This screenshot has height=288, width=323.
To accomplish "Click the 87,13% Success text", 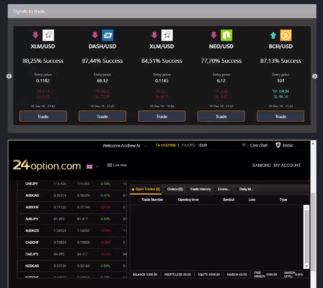I will (280, 61).
